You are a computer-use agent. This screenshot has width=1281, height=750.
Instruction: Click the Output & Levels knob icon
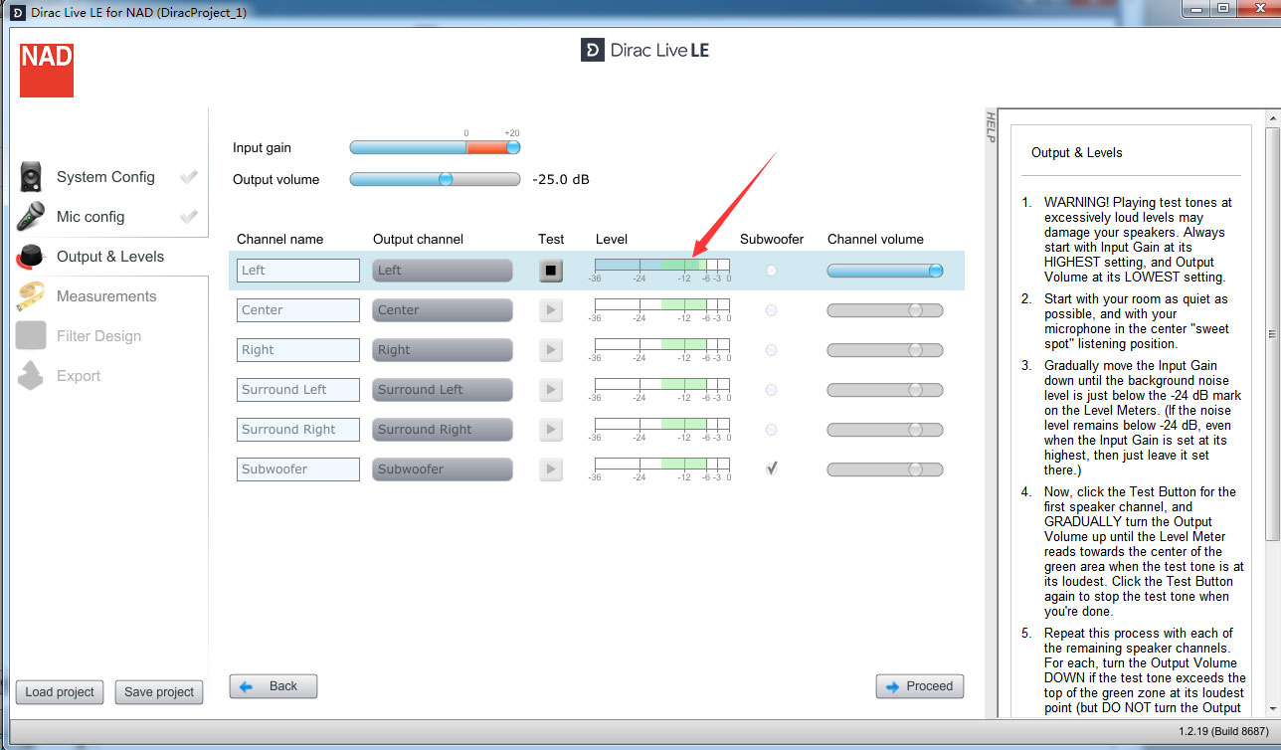32,257
